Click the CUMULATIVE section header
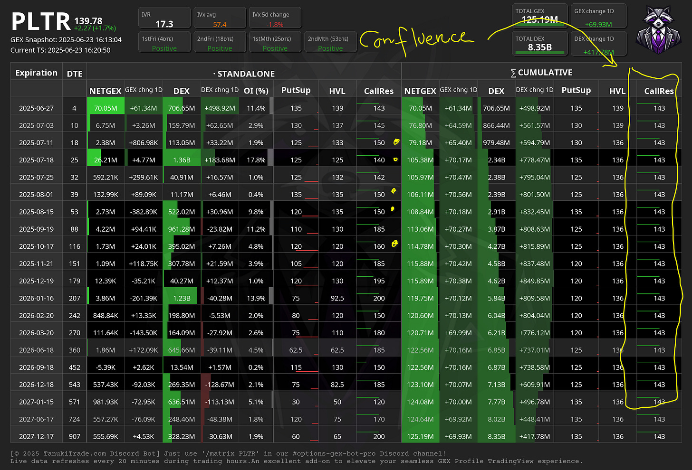Image resolution: width=692 pixels, height=470 pixels. 541,73
